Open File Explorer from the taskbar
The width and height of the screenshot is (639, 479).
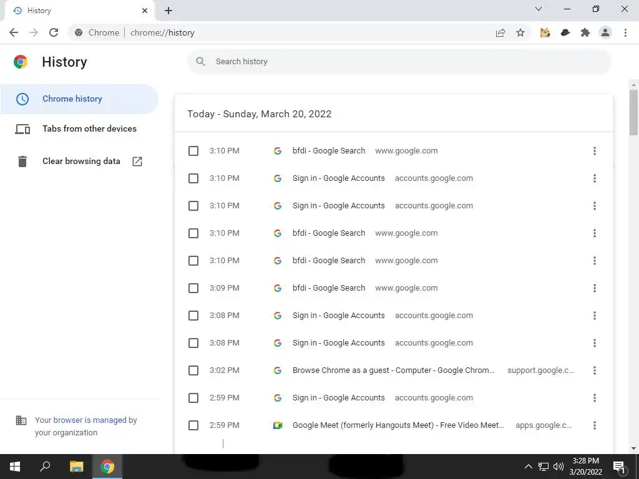click(x=76, y=467)
